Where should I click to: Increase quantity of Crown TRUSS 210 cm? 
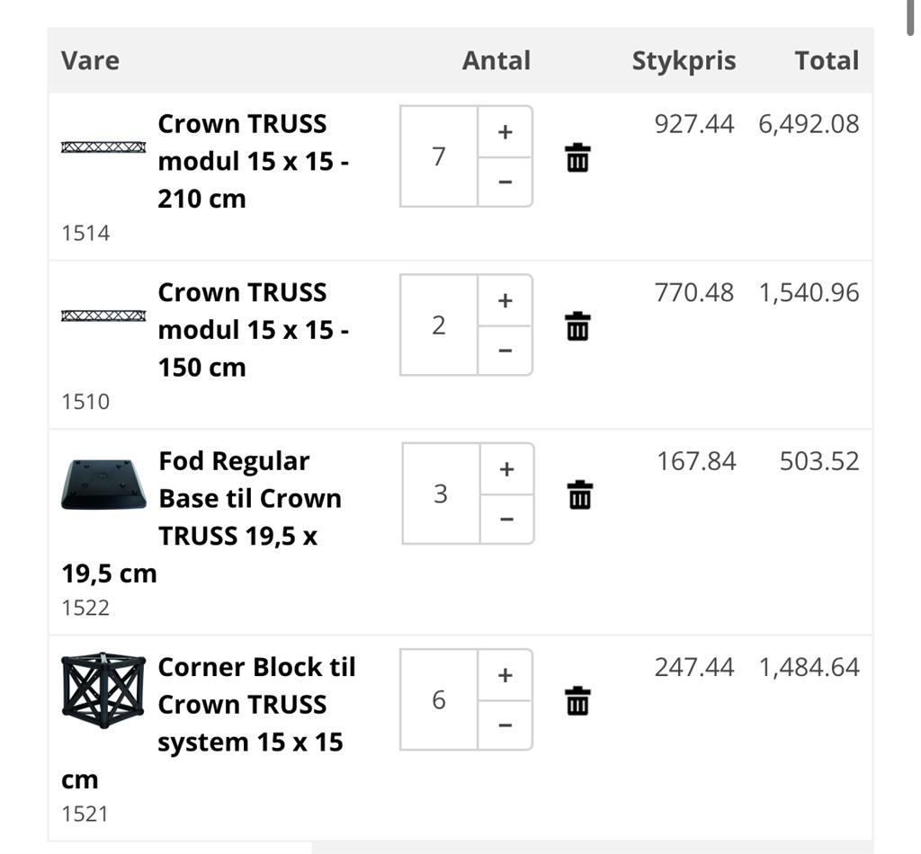(x=505, y=131)
